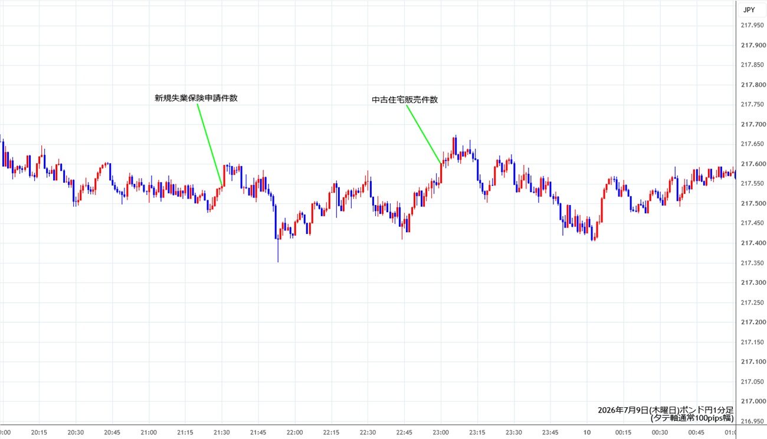
Task: Click the 00:30 time axis label
Action: 660,432
